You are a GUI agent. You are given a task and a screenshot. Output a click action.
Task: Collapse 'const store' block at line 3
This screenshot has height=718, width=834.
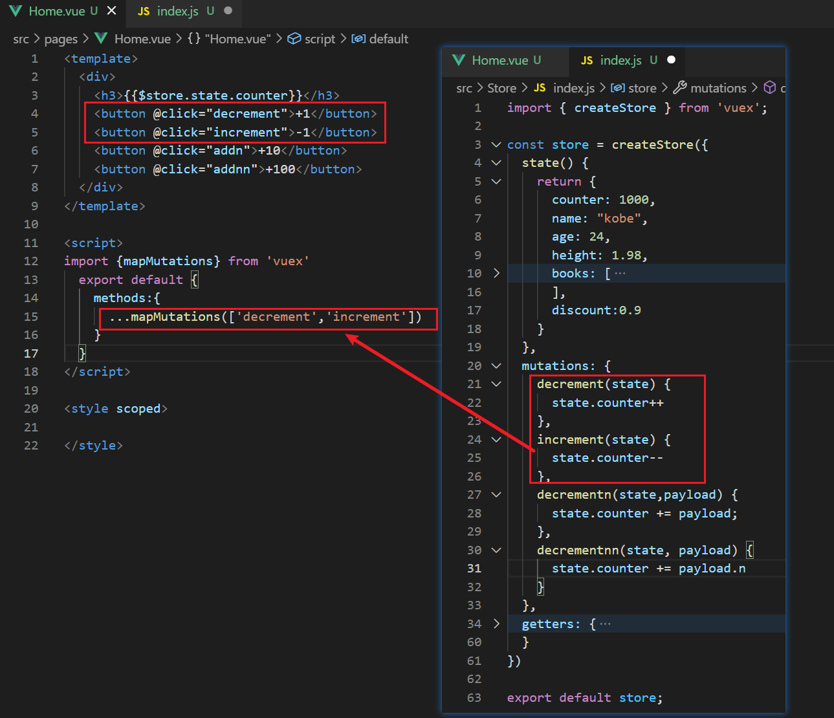[496, 145]
